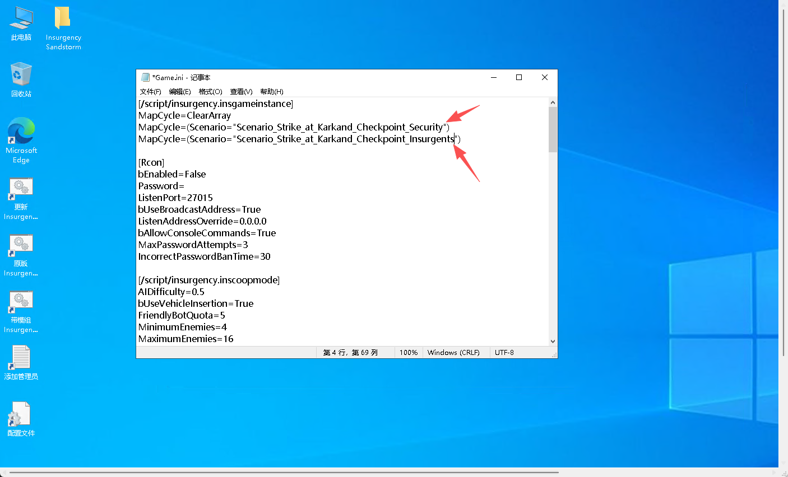The height and width of the screenshot is (477, 788).
Task: Minimize the Game.ini Notepad window
Action: tap(494, 77)
